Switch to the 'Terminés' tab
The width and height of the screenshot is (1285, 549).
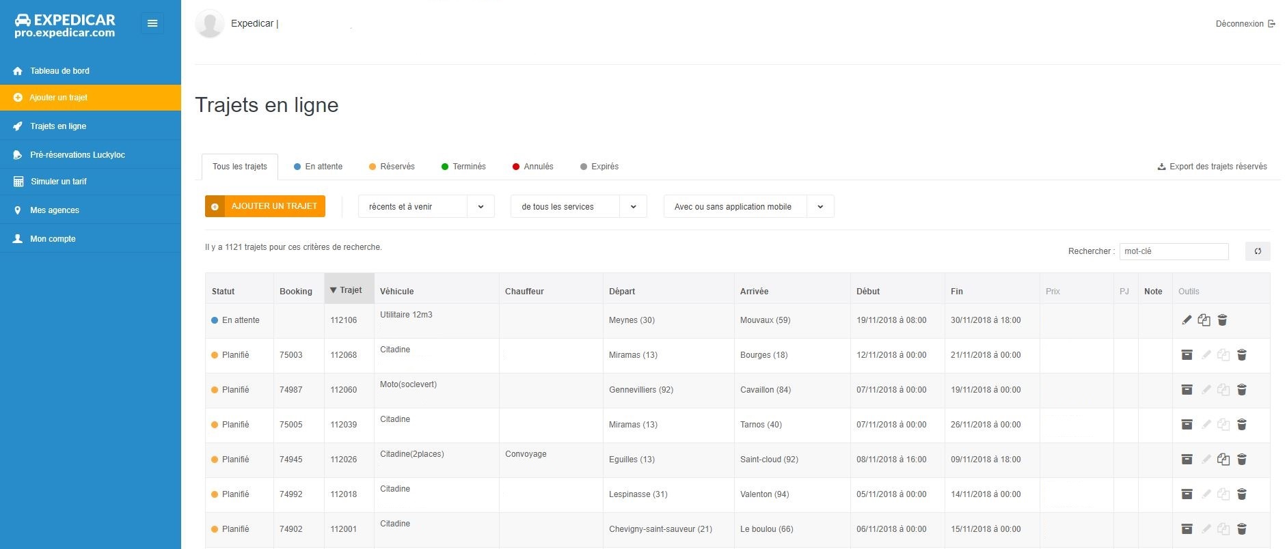[x=463, y=167]
